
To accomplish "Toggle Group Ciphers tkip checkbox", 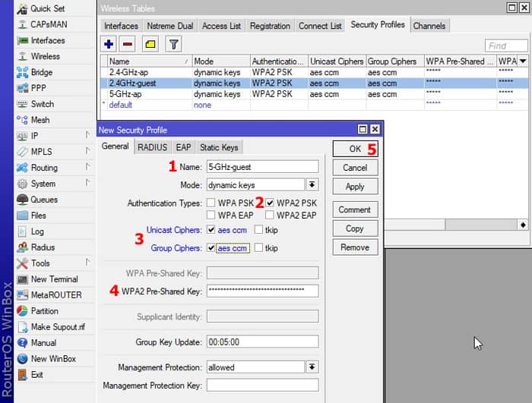I will (x=258, y=247).
